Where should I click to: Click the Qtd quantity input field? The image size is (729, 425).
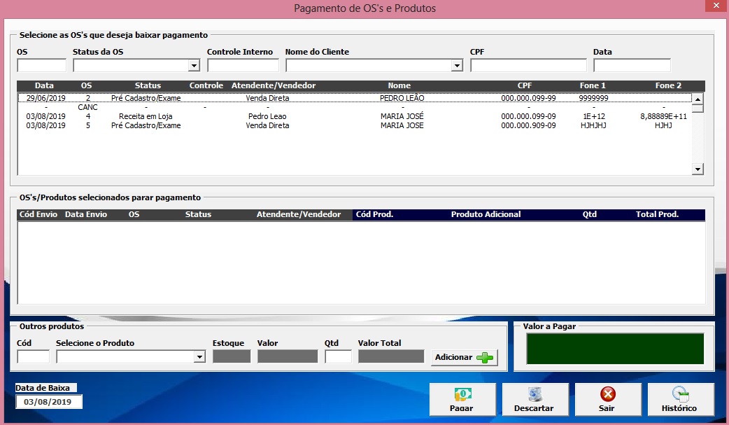click(338, 357)
